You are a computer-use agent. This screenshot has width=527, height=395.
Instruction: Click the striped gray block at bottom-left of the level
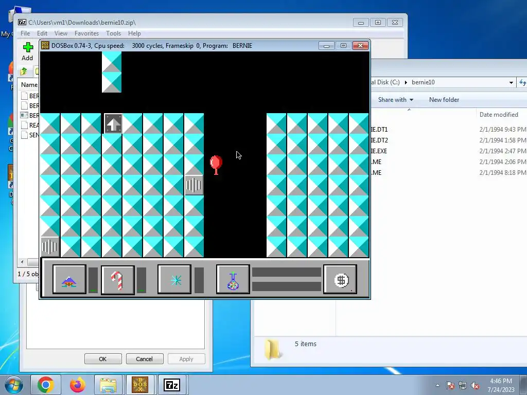coord(50,246)
